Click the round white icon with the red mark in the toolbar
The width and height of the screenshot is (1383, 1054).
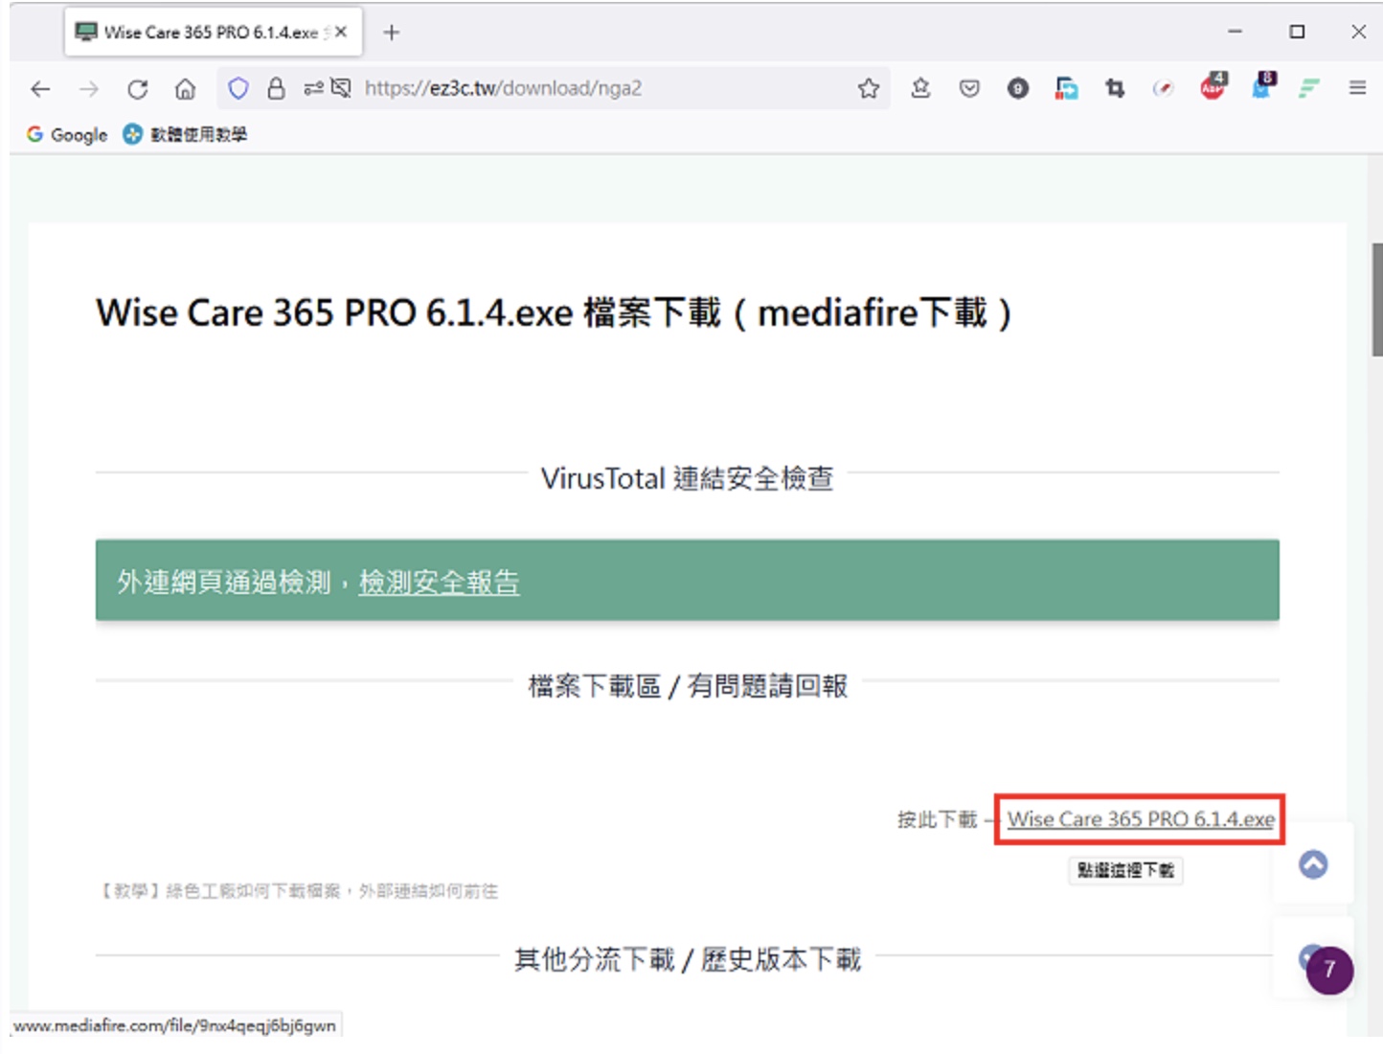point(1163,88)
